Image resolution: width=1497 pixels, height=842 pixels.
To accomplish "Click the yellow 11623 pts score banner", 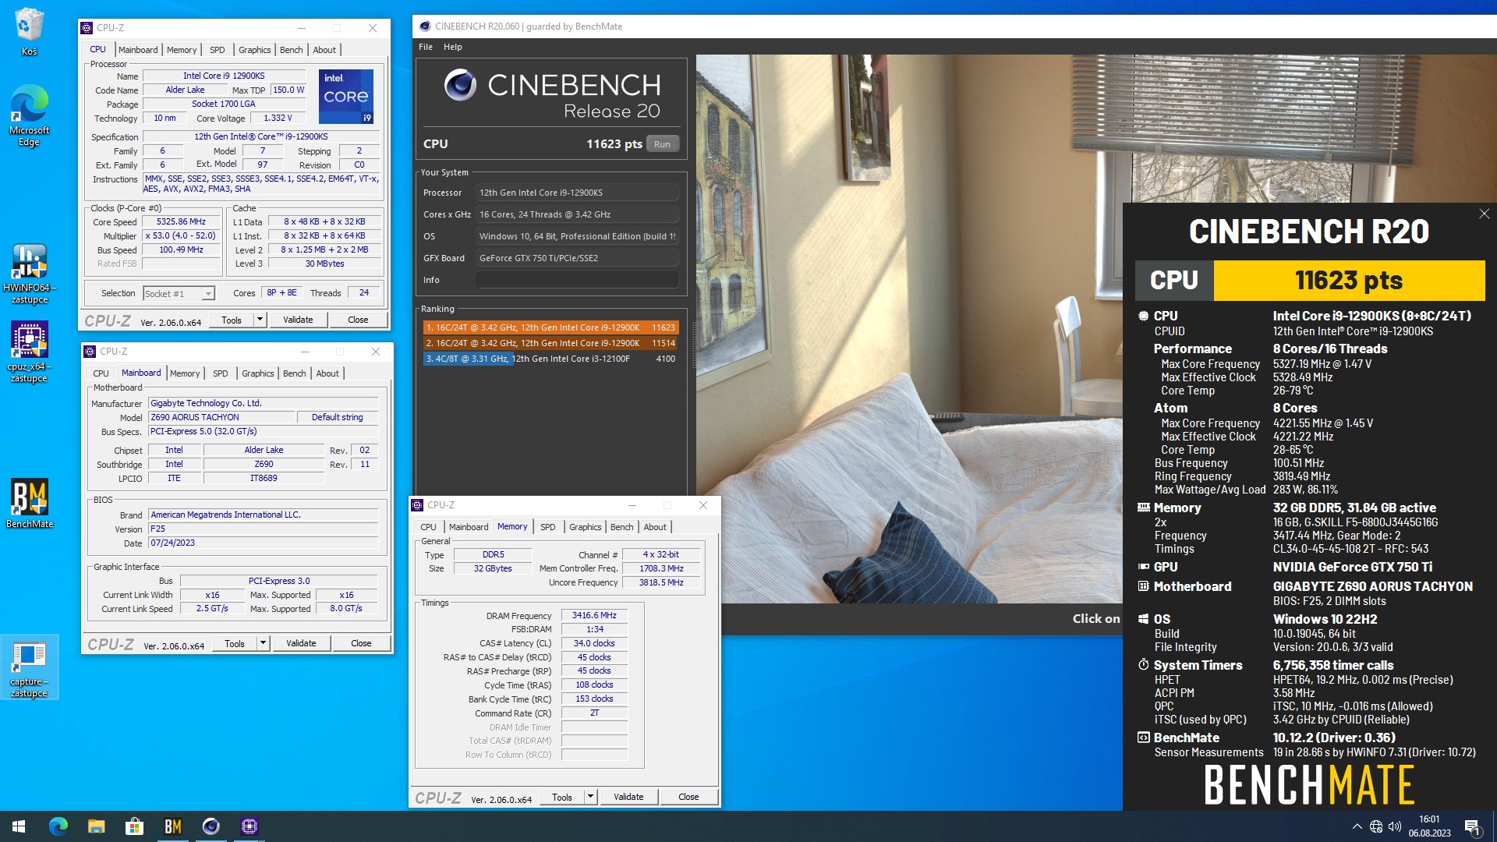I will [x=1349, y=280].
